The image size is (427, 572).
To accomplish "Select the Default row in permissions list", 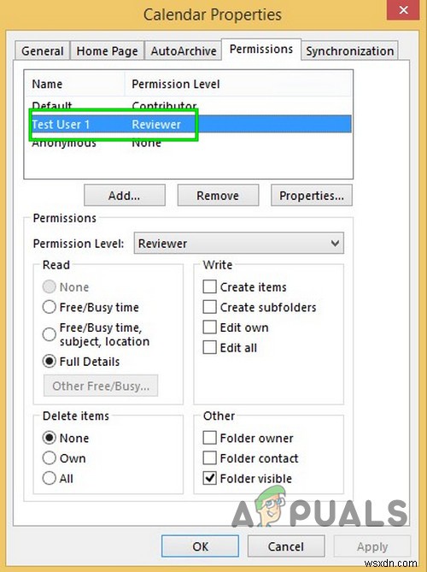I will point(189,106).
